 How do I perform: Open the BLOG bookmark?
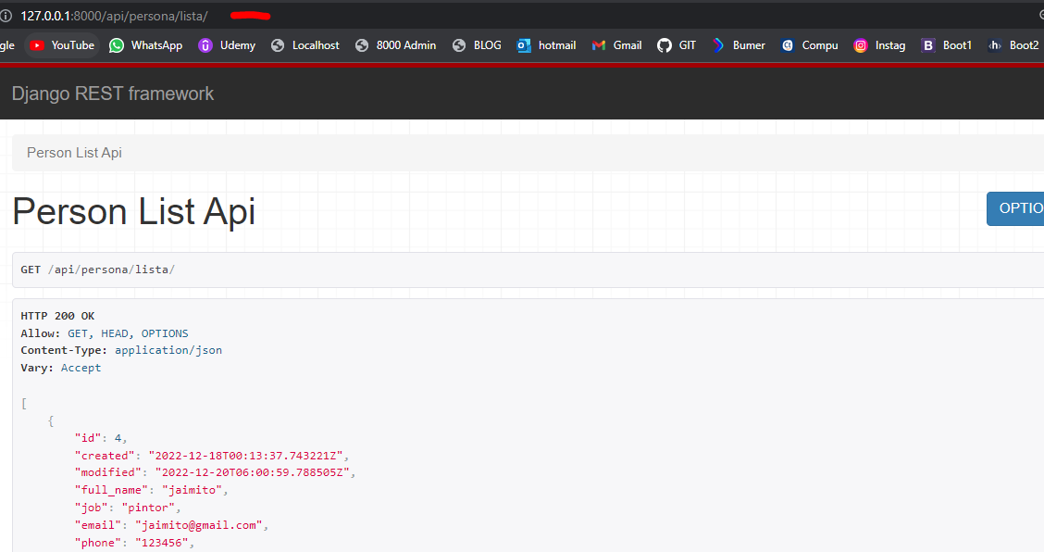click(477, 45)
